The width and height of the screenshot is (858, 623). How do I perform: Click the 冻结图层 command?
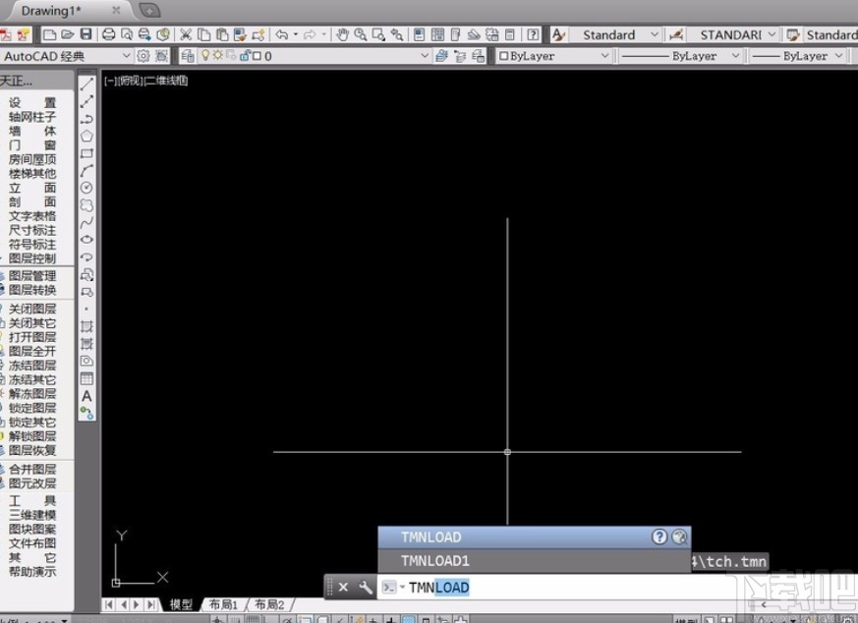tap(32, 365)
